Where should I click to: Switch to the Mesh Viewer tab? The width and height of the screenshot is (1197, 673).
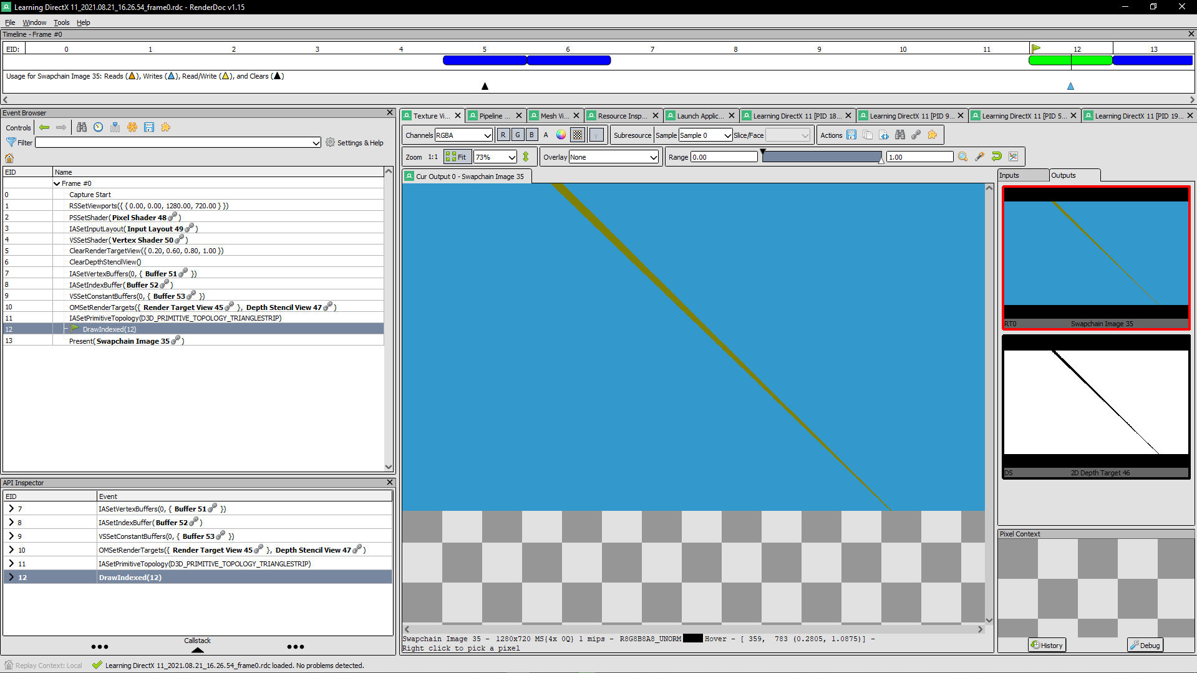click(555, 116)
